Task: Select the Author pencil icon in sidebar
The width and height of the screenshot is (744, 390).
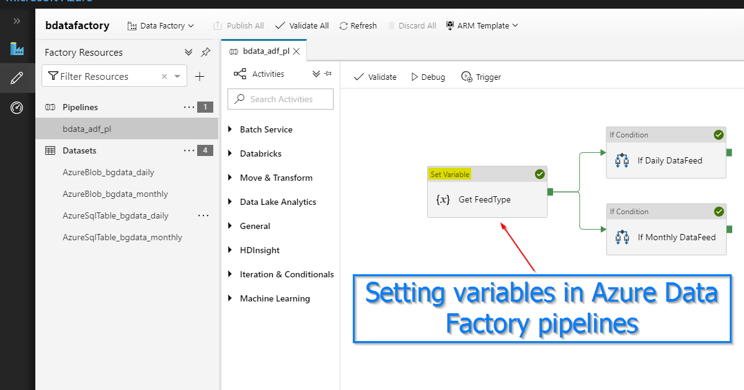Action: (x=17, y=78)
